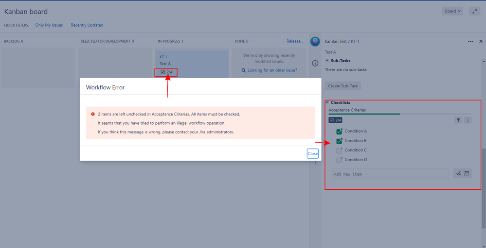Click the Workflow Error dialog title
This screenshot has height=248, width=486.
pyautogui.click(x=105, y=87)
